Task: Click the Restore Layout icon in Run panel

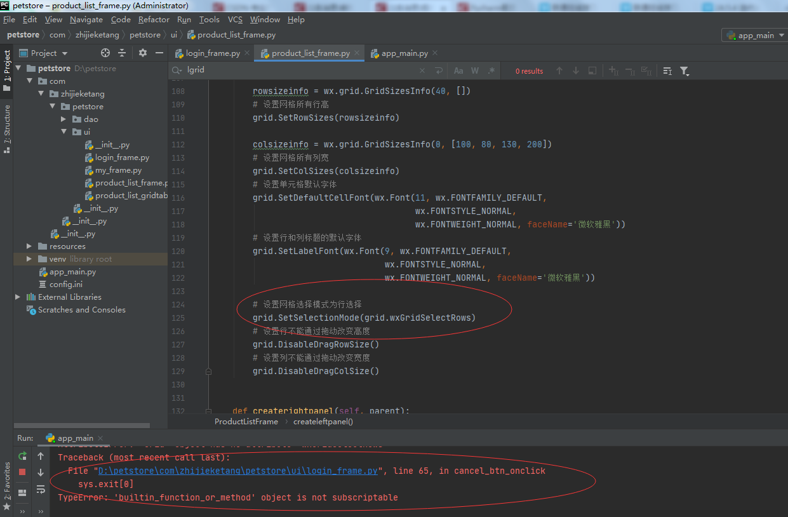Action: [22, 492]
